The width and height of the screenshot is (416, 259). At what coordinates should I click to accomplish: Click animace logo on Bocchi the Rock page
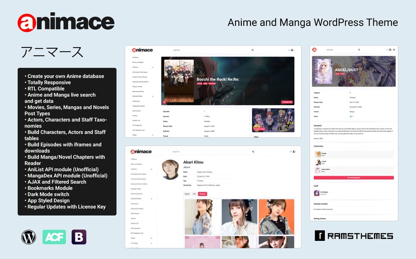pyautogui.click(x=142, y=50)
